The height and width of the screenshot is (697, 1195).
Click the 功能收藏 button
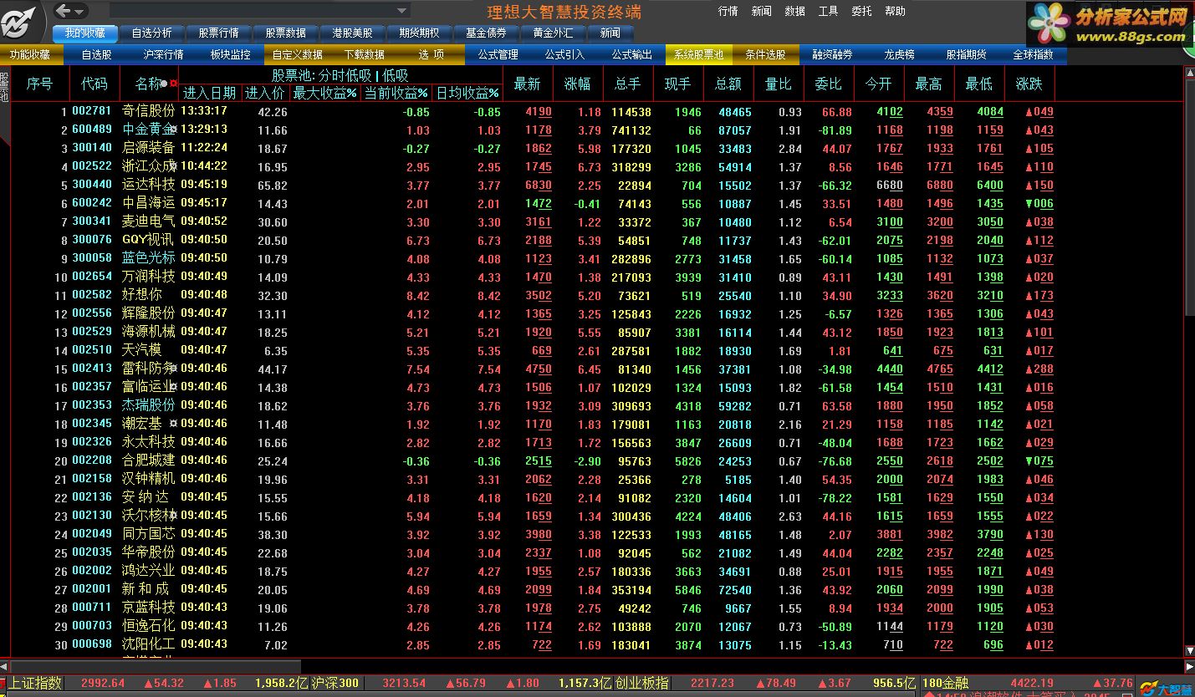coord(30,54)
